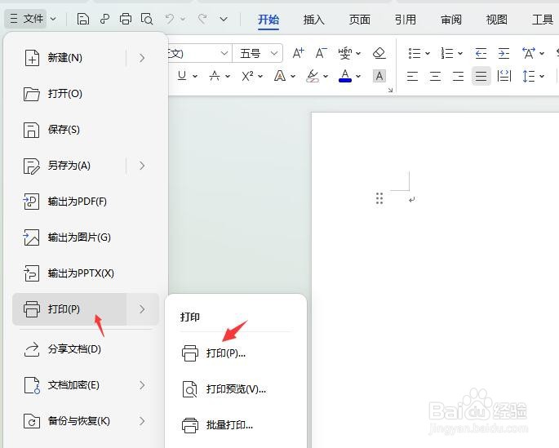Click the redo arrow

202,19
